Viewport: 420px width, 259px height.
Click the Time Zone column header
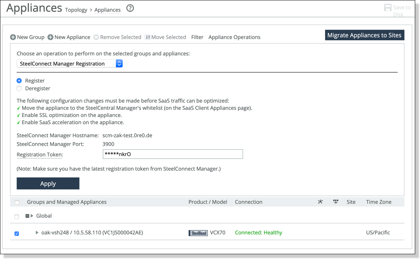[x=379, y=202]
